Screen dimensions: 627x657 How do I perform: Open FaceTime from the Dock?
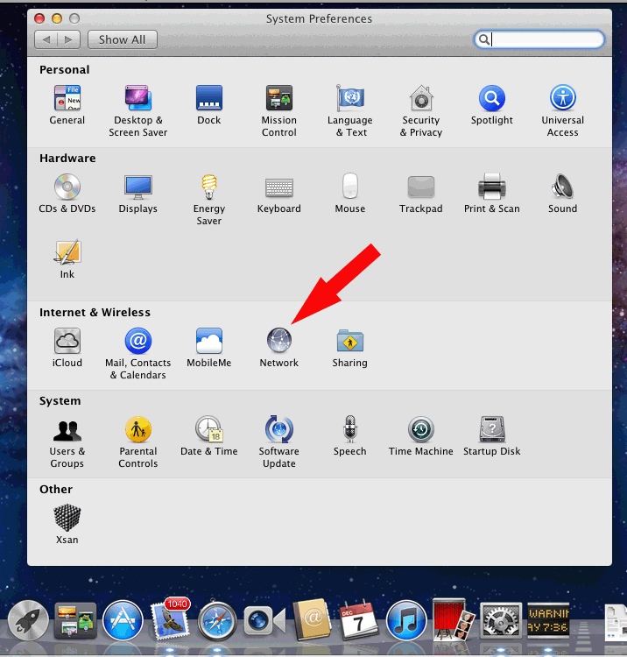click(264, 620)
